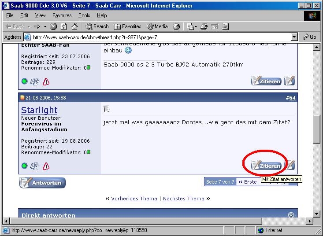The image size is (323, 236).
Task: Open the Forward history dropdown arrow
Action: [45, 27]
